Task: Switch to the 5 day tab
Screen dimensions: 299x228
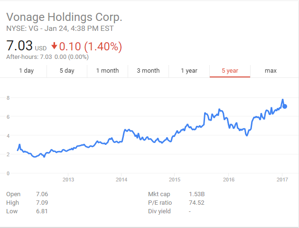Action: [x=67, y=71]
